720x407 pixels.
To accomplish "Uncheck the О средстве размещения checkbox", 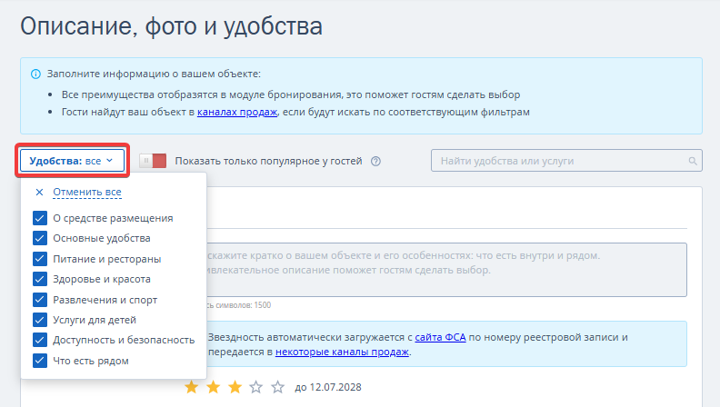I will pos(40,218).
